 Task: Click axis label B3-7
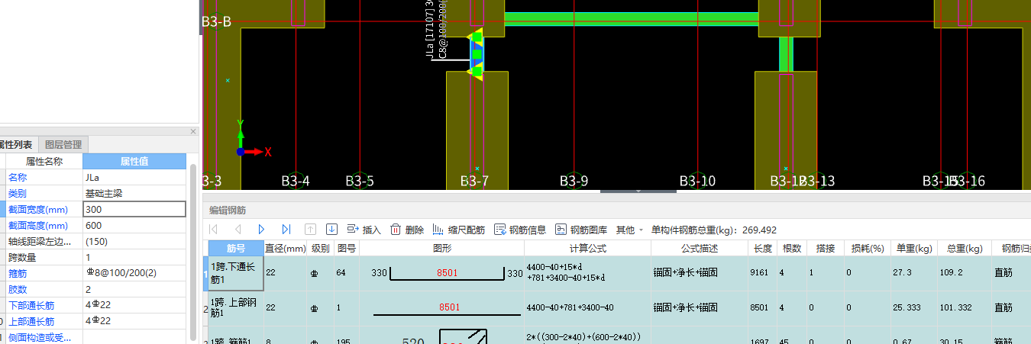pos(474,181)
